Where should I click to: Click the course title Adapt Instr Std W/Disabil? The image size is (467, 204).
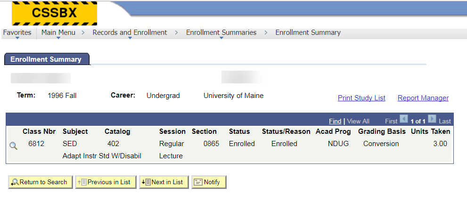coord(102,156)
